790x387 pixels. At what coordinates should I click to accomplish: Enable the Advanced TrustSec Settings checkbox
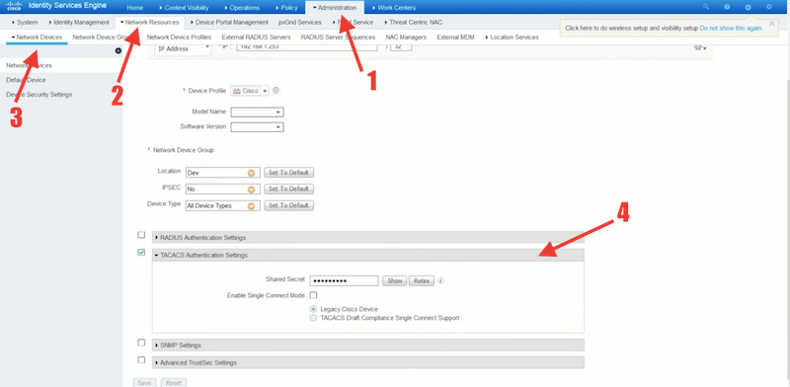141,359
